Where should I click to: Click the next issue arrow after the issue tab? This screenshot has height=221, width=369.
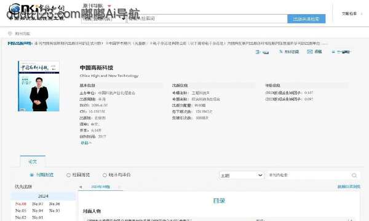119,187
